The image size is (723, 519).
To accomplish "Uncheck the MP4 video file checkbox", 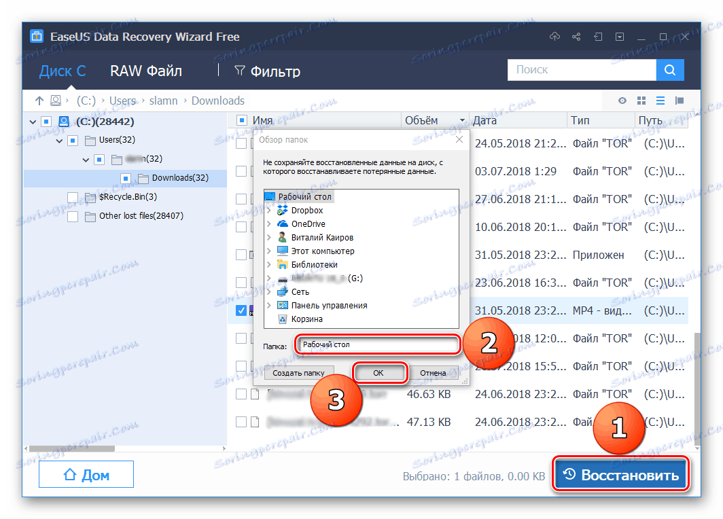I will point(241,310).
